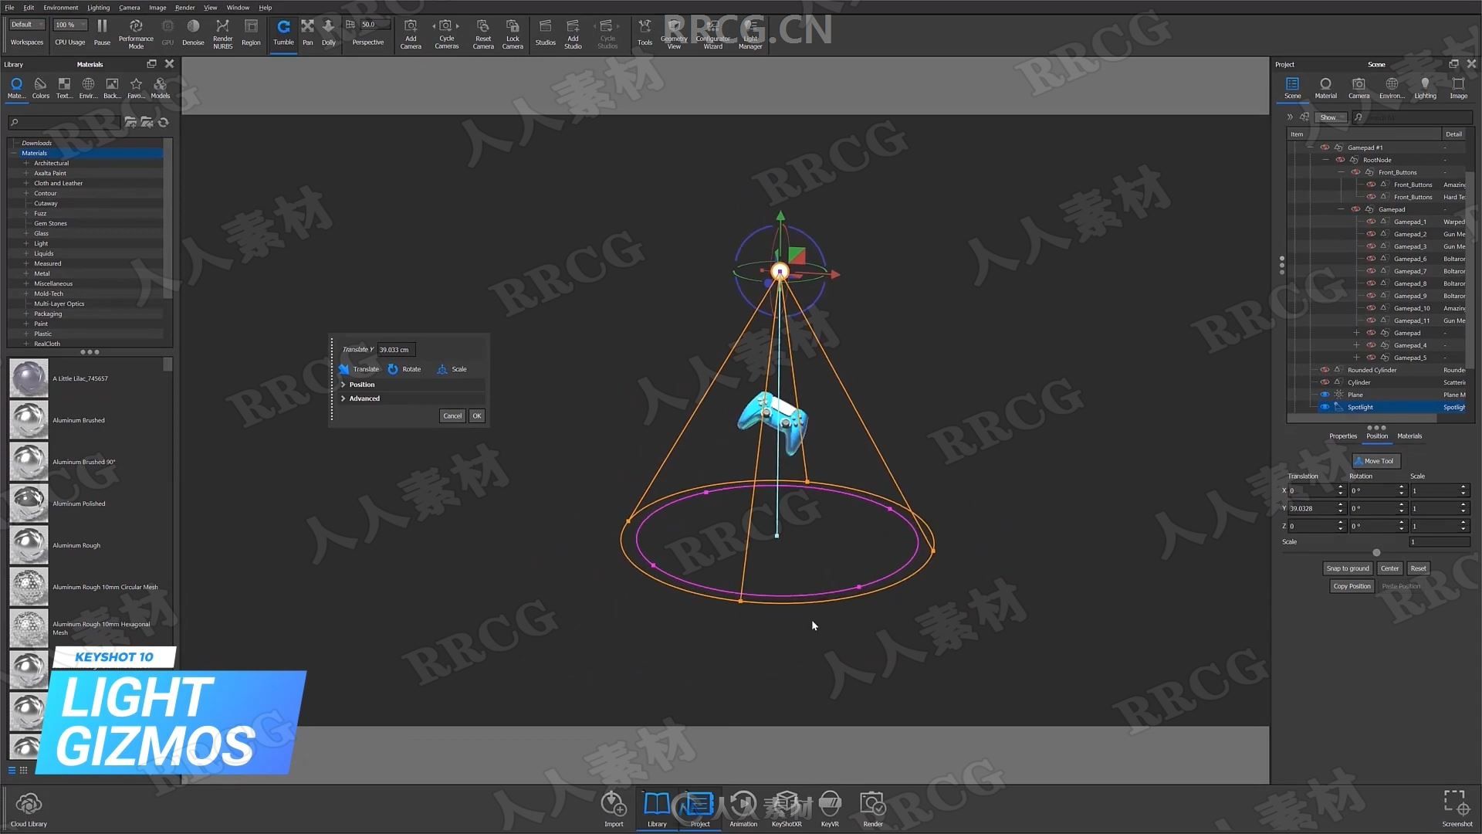Open the 100 % zoom dropdown
Screen dimensions: 1482x834
tap(70, 25)
